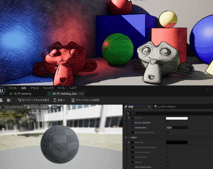Open the ライティングあり lit mode dropdown

tap(38, 107)
